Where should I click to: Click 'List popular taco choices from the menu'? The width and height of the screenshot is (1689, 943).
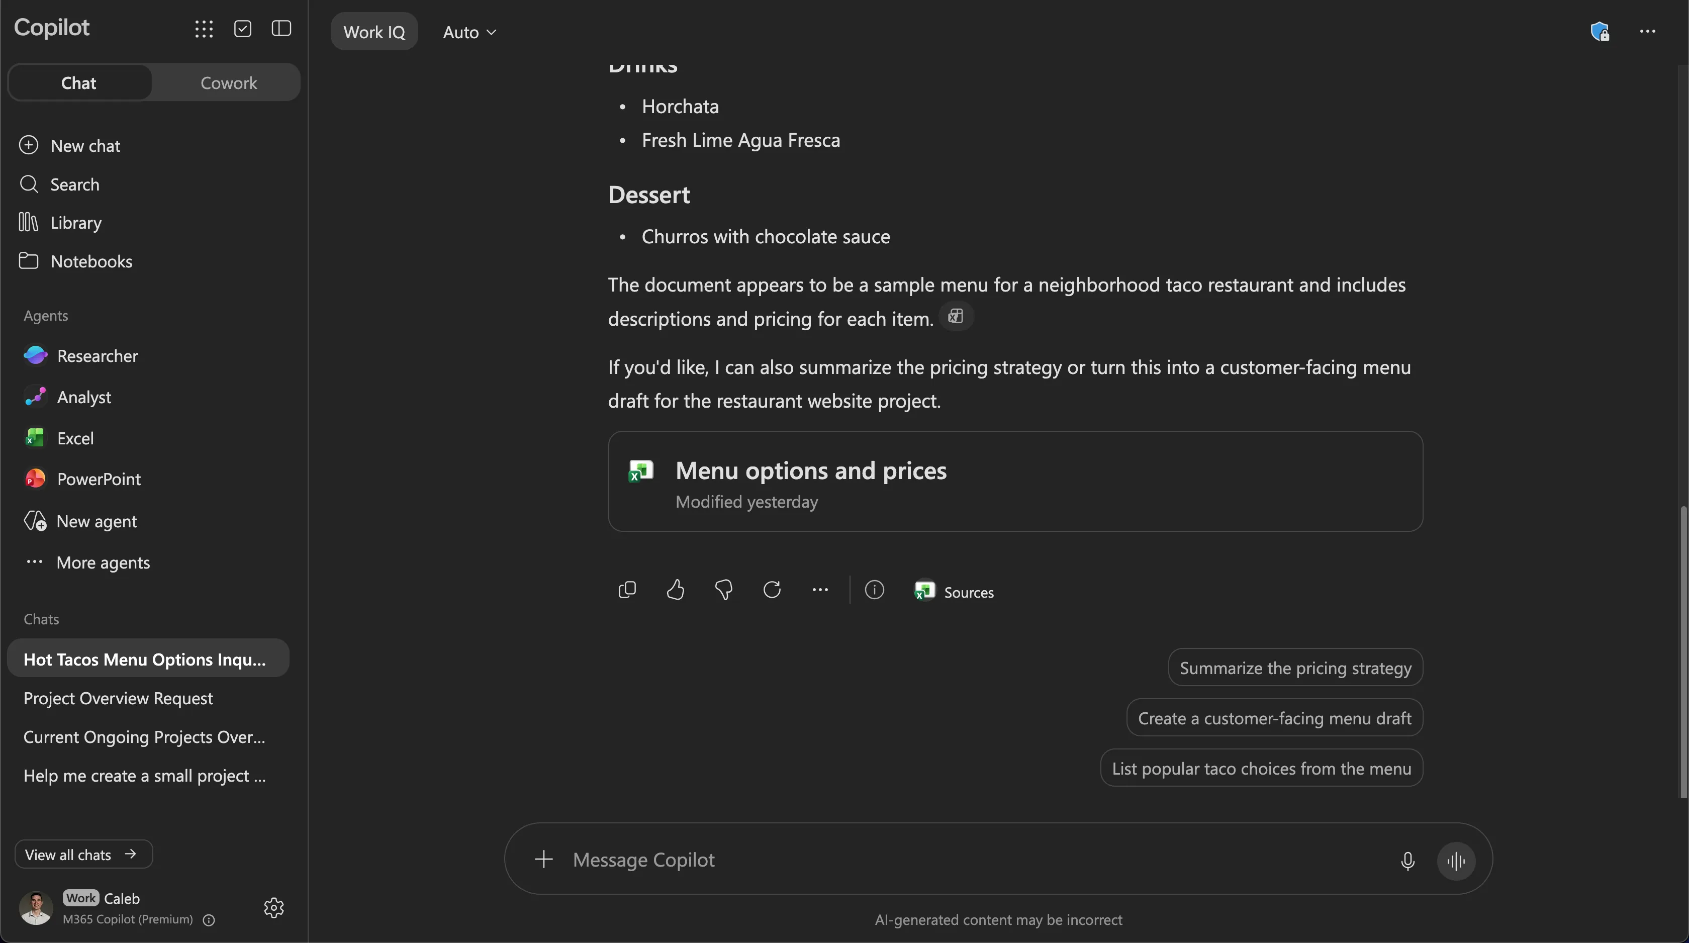click(1261, 768)
